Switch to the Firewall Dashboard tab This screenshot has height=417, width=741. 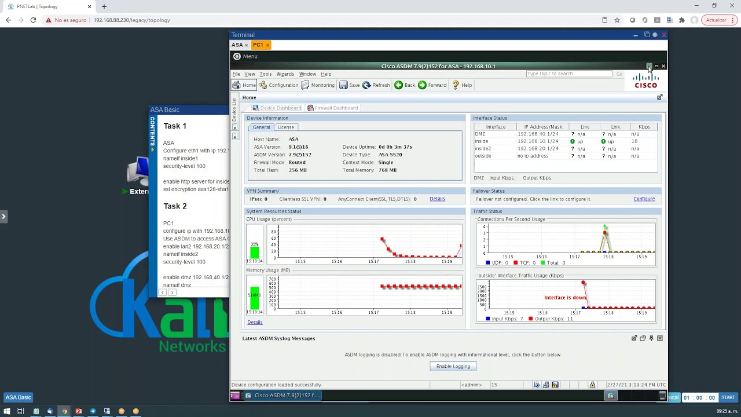[333, 108]
